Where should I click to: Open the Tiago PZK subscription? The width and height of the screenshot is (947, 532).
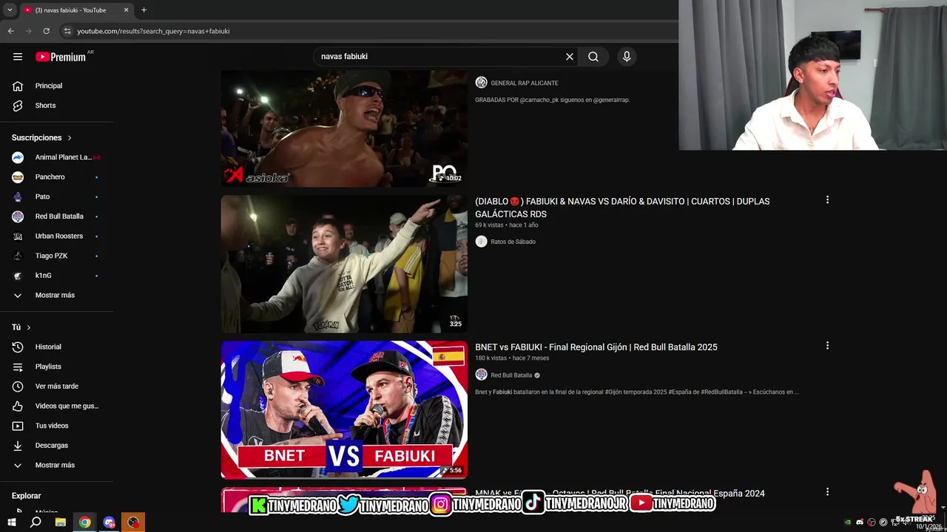pos(56,256)
